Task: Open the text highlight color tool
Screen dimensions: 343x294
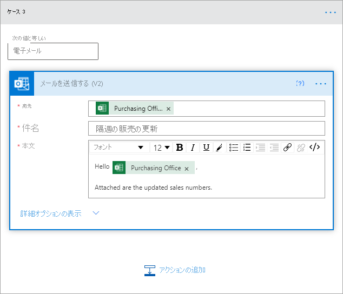Action: [x=220, y=148]
